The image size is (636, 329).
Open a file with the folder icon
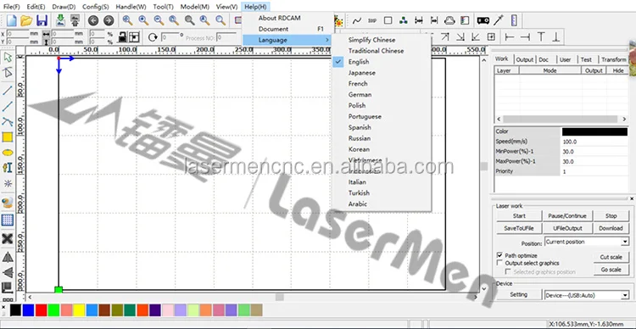pos(26,20)
